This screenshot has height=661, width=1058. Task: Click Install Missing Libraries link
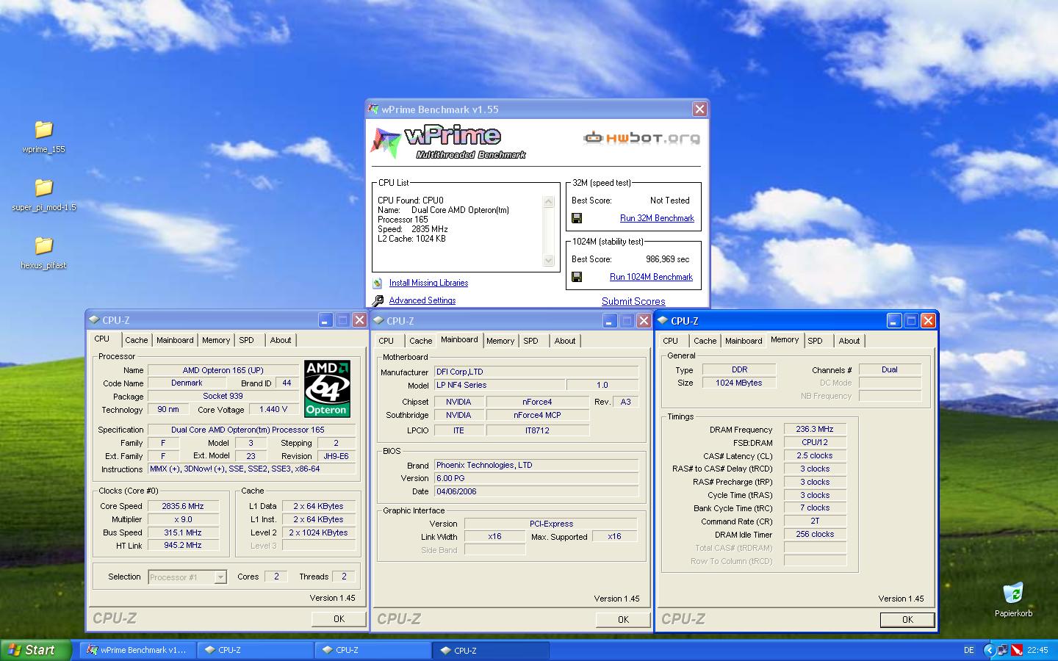(x=428, y=283)
